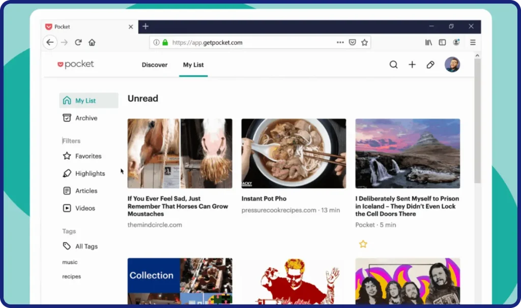
Task: Click the pressurecookrecipes.com source link
Action: (x=279, y=210)
